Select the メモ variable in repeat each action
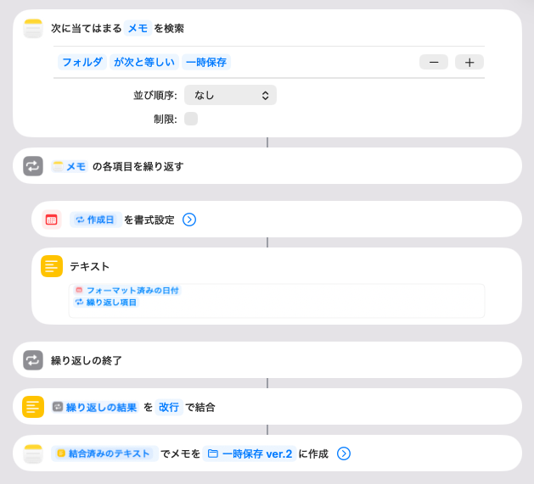Screen dimensions: 534x484 coord(70,166)
